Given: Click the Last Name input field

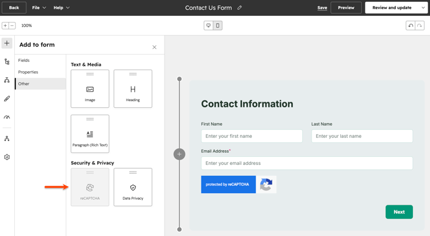Looking at the screenshot, I should click(x=362, y=136).
